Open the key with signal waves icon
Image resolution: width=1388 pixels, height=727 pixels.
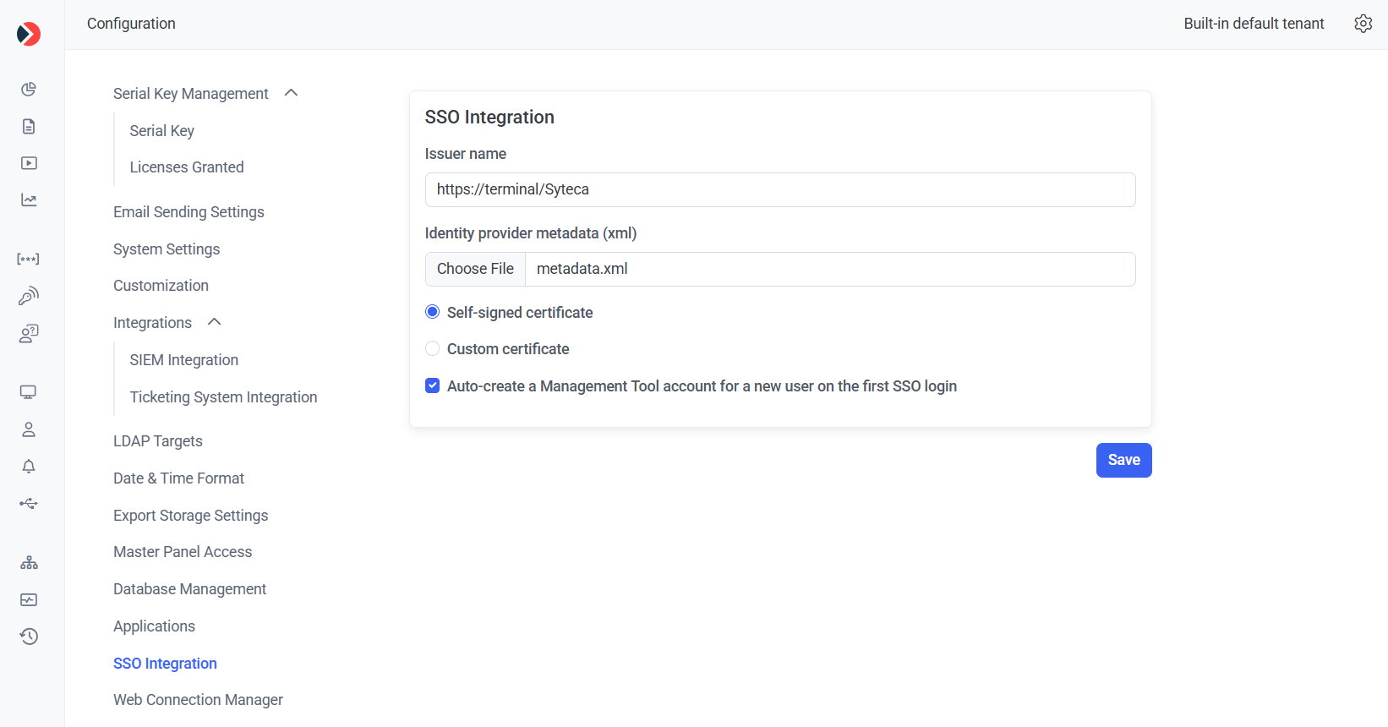29,296
